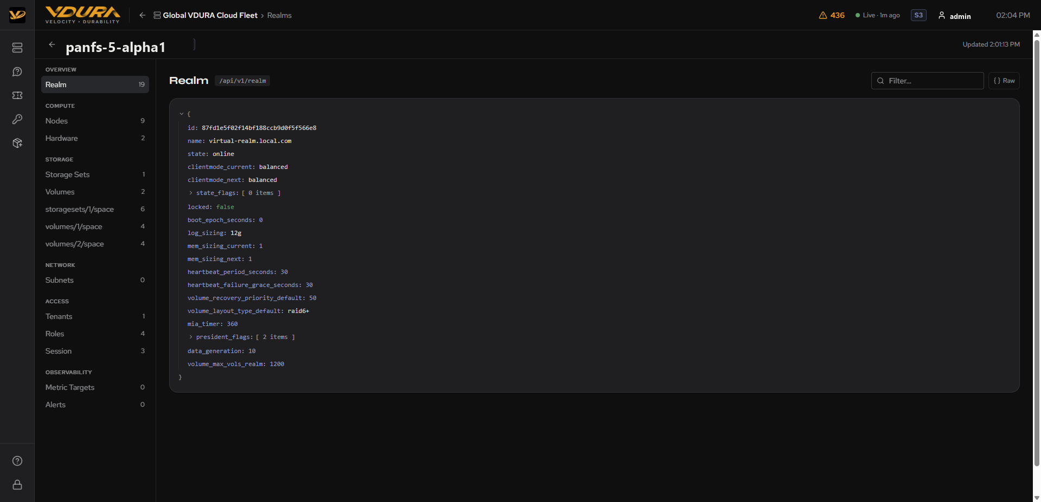
Task: Open the ticket icon in left rail
Action: pyautogui.click(x=17, y=95)
